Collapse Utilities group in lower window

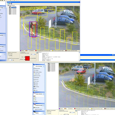(43, 113)
